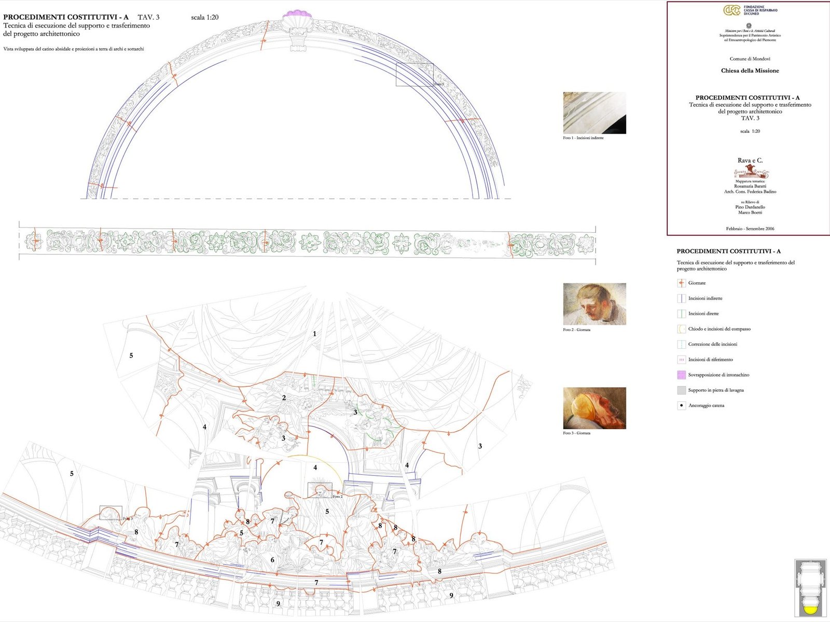Click the 'Ancoraggio catena' legend label
The height and width of the screenshot is (622, 830).
[706, 405]
